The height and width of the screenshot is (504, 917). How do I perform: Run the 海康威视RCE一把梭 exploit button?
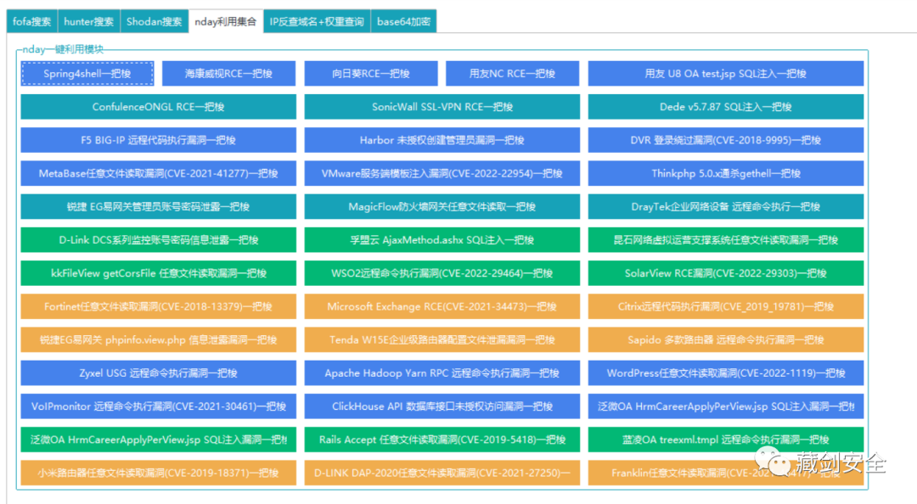click(x=228, y=74)
